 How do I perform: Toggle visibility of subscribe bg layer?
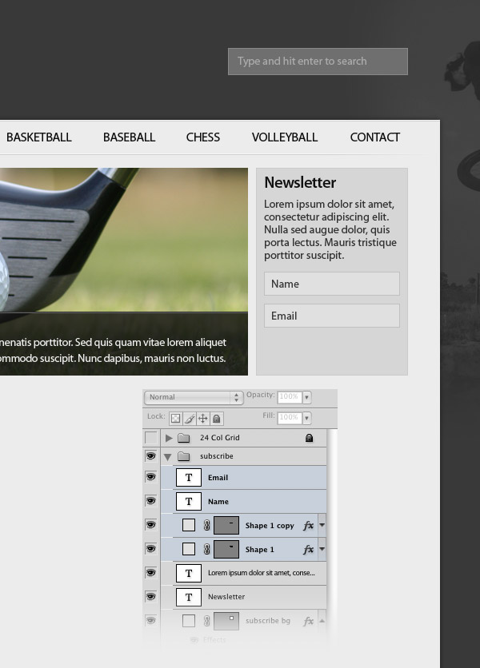coord(151,621)
